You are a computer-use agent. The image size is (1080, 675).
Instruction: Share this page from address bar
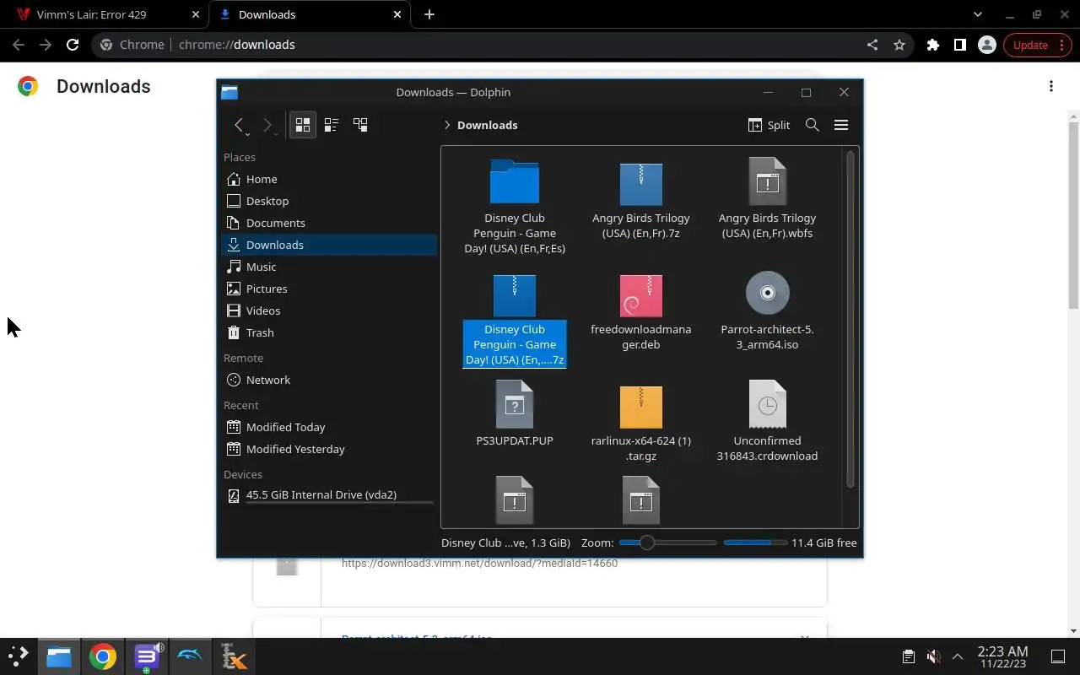coord(872,45)
